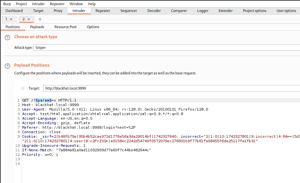Click the Accept-Encoding header line
Image resolution: width=300 pixels, height=183 pixels.
coord(56,123)
